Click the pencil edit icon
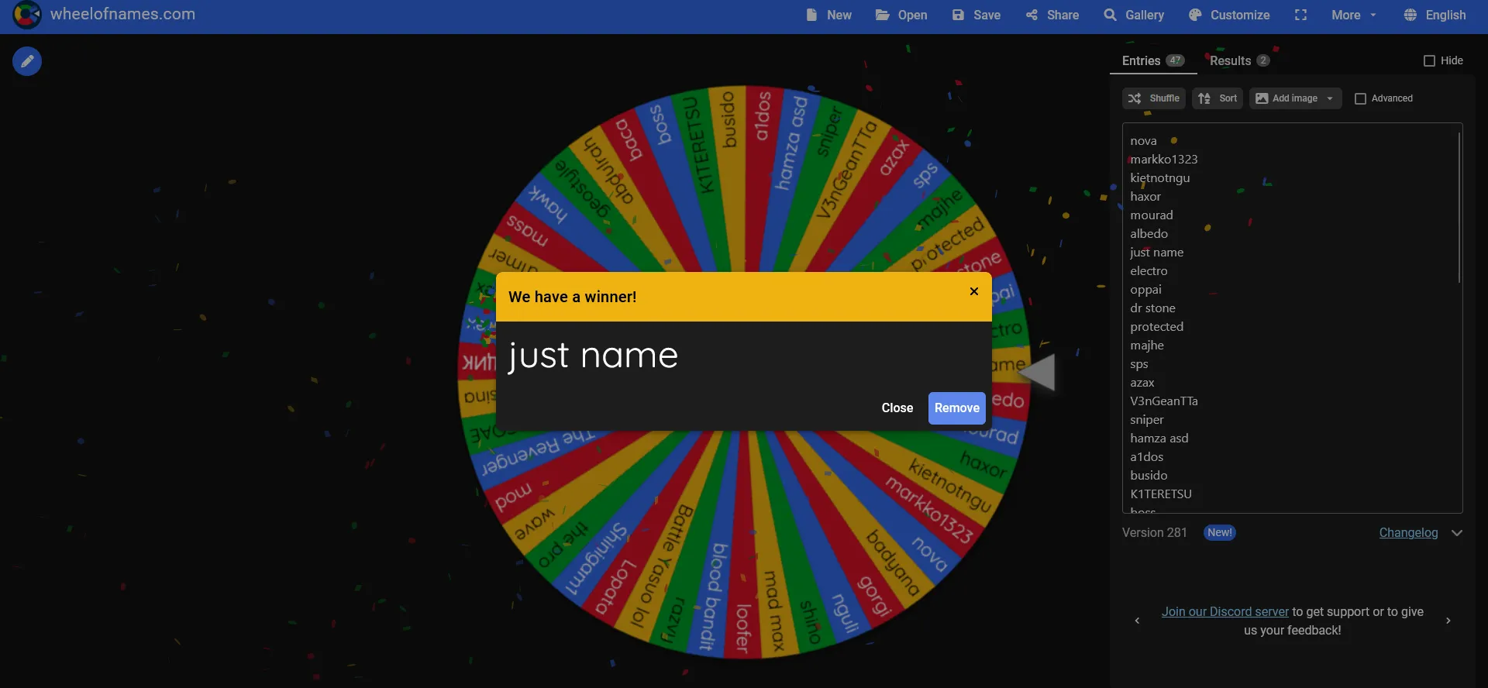The image size is (1488, 688). click(27, 61)
